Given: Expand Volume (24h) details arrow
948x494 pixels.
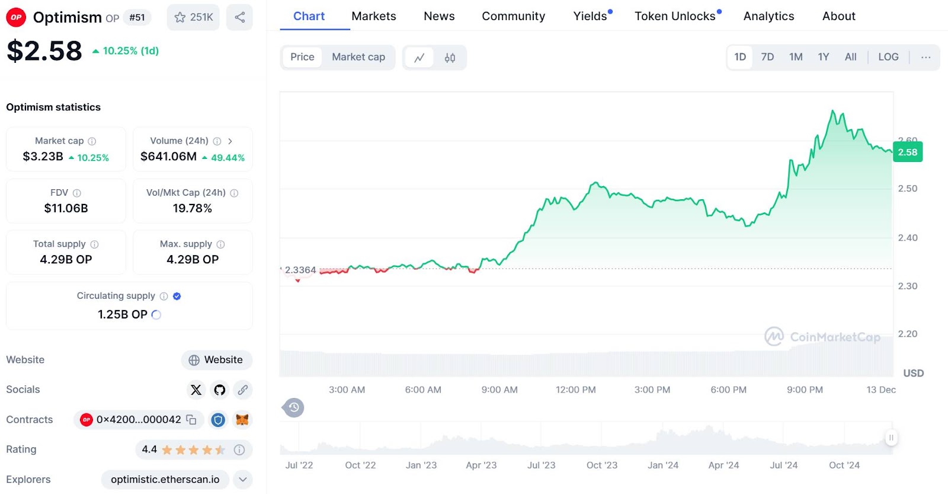Looking at the screenshot, I should coord(230,141).
